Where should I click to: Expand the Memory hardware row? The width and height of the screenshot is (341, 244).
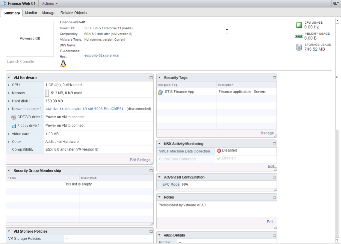pyautogui.click(x=9, y=93)
